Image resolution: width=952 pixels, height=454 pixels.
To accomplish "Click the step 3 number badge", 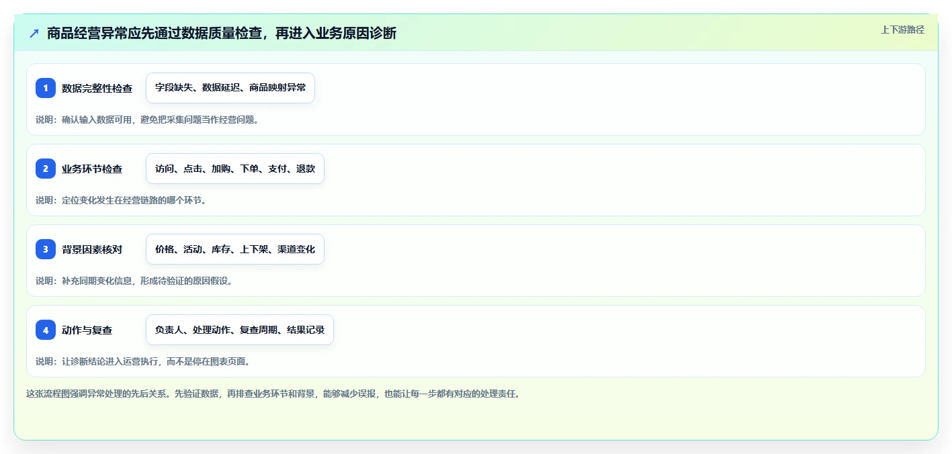I will [x=46, y=249].
